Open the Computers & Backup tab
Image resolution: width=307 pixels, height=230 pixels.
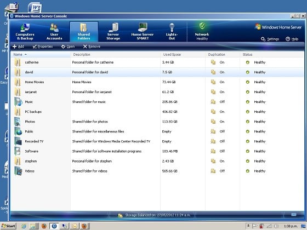pyautogui.click(x=25, y=32)
